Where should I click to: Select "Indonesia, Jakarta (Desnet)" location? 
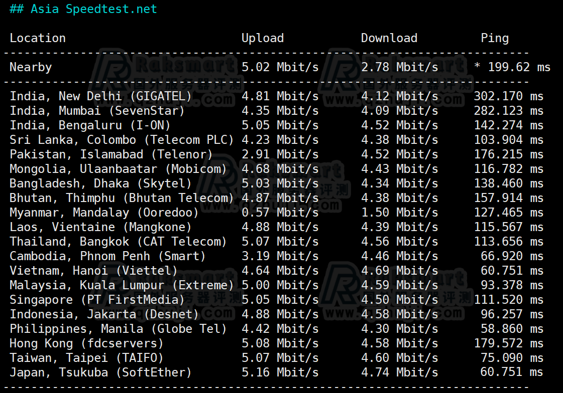(104, 314)
